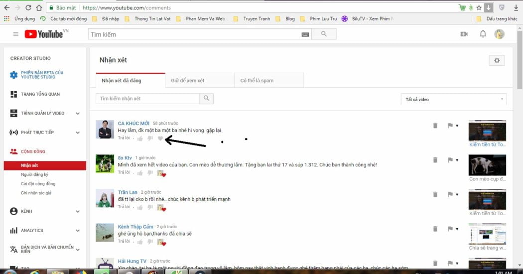Open CA KHÚC MỚI channel link

pyautogui.click(x=133, y=123)
